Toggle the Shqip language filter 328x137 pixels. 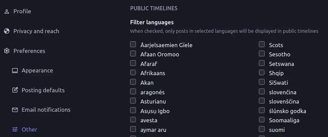pyautogui.click(x=262, y=72)
